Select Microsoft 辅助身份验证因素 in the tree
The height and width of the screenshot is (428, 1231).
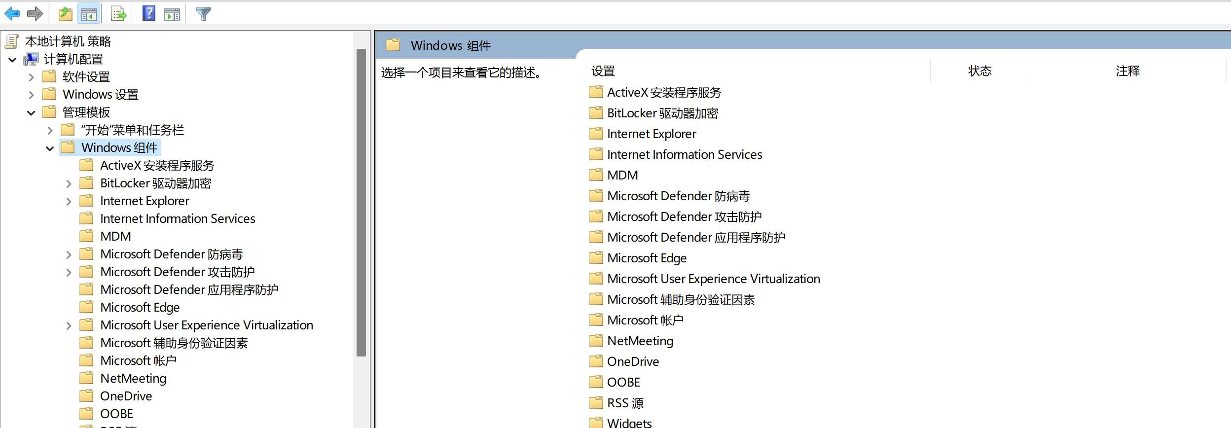(x=174, y=343)
